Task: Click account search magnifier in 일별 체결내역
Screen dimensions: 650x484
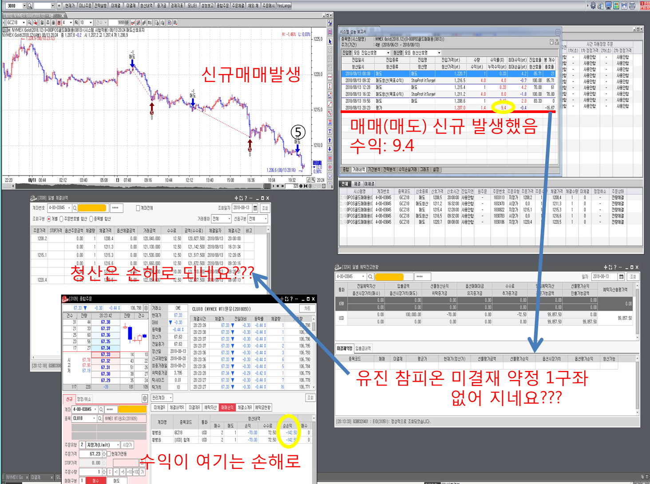Action: coord(75,208)
